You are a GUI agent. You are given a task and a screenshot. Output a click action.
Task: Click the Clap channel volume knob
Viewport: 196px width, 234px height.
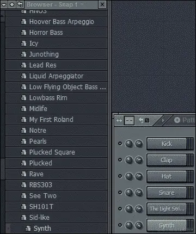click(x=139, y=160)
